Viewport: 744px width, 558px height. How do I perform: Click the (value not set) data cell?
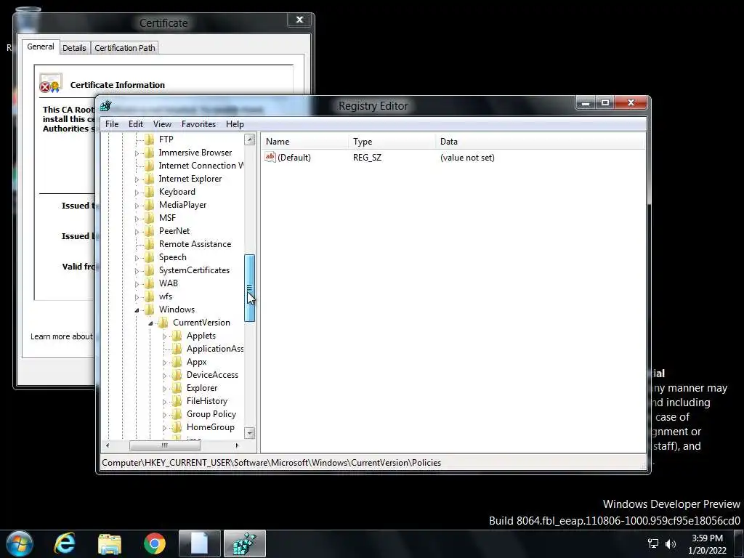tap(467, 158)
